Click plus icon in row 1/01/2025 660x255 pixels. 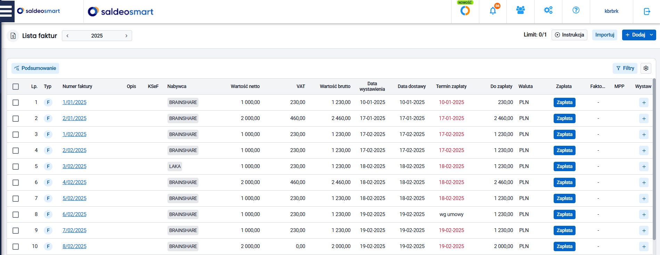(x=644, y=103)
